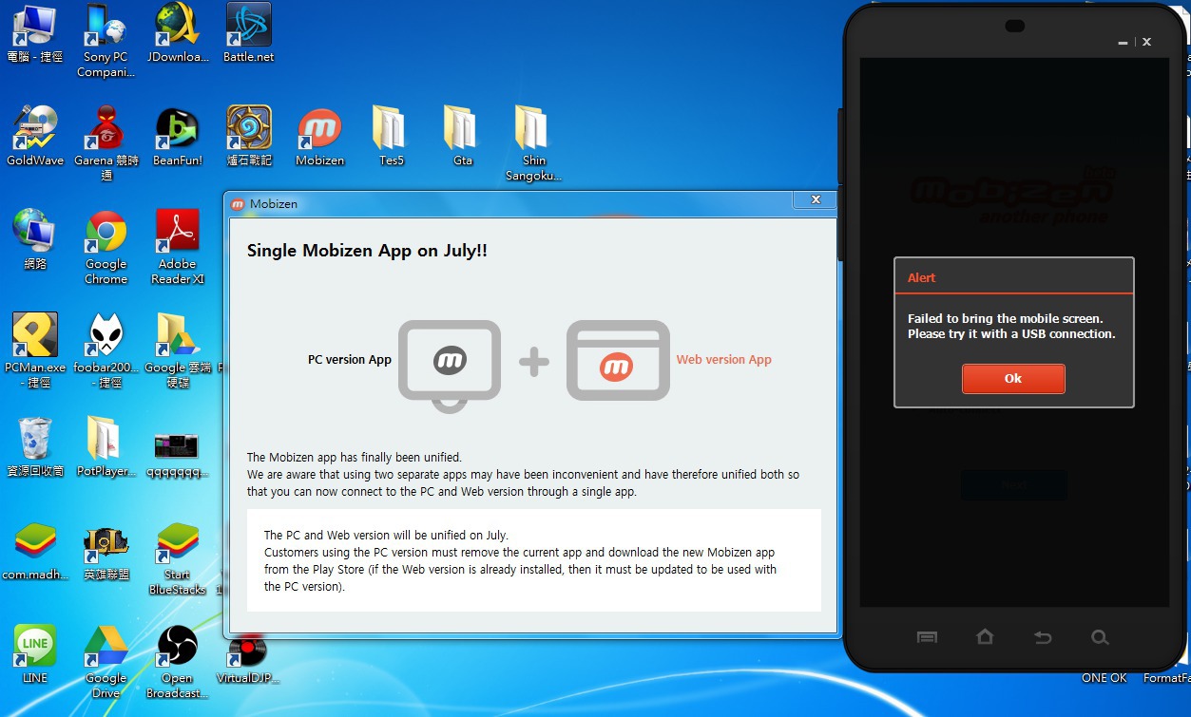Select the Mobizen desktop shortcut
This screenshot has width=1191, height=717.
(x=320, y=138)
